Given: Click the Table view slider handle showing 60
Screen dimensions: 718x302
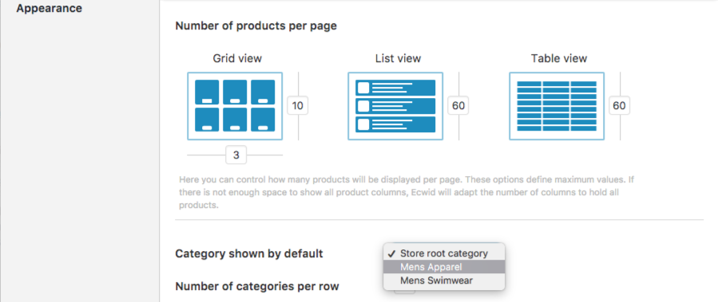Looking at the screenshot, I should point(619,106).
